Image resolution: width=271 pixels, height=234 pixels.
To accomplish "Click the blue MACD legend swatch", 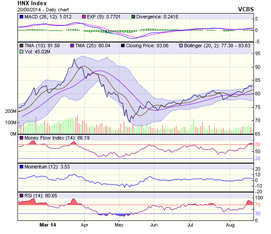I will pyautogui.click(x=21, y=17).
